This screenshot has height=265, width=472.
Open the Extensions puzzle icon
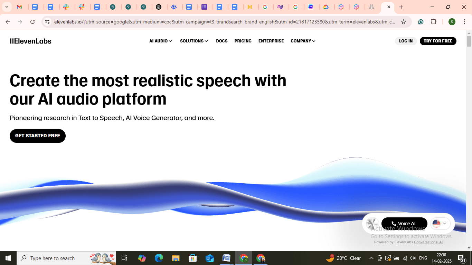pyautogui.click(x=434, y=22)
